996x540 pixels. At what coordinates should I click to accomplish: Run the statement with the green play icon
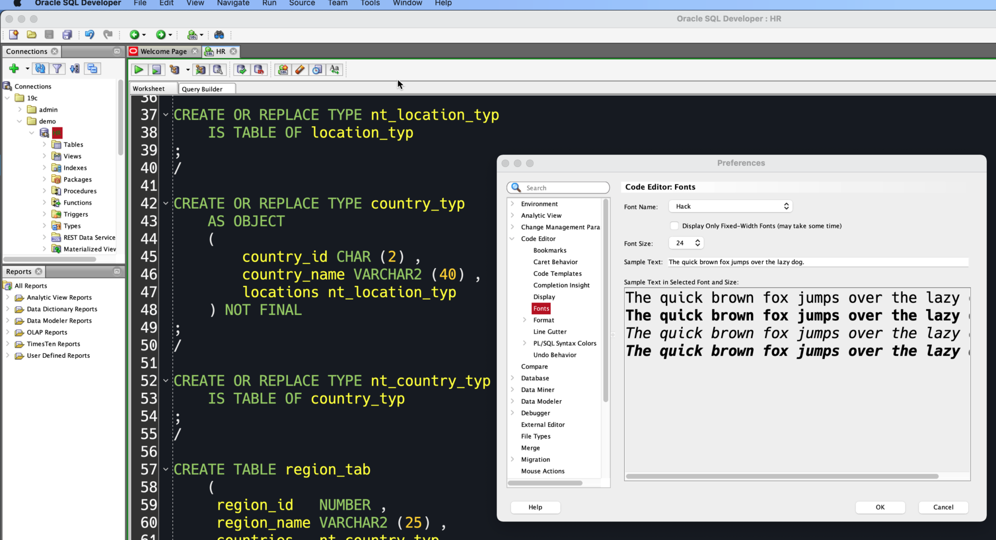(139, 69)
